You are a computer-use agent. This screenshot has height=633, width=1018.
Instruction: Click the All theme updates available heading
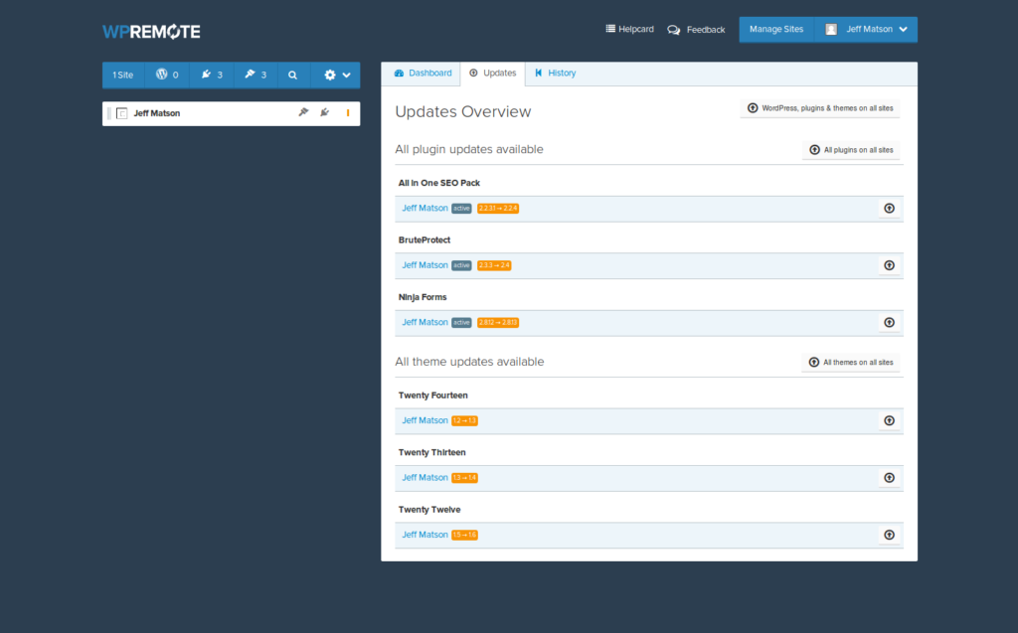(469, 362)
